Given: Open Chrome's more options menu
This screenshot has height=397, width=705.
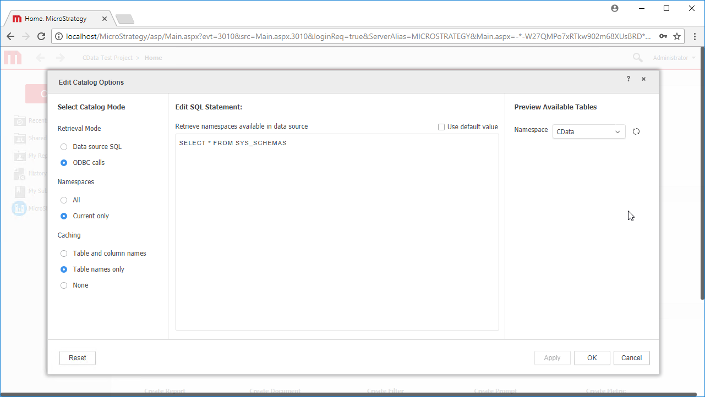Looking at the screenshot, I should point(695,36).
